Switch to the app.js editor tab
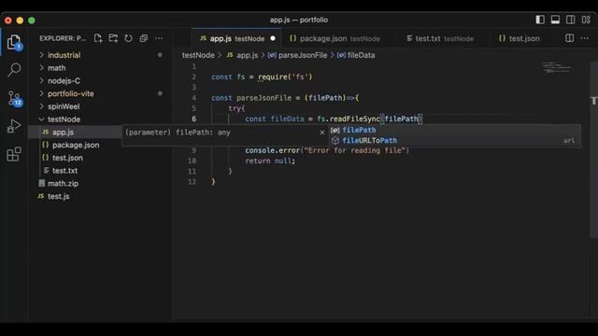Image resolution: width=598 pixels, height=336 pixels. tap(236, 38)
